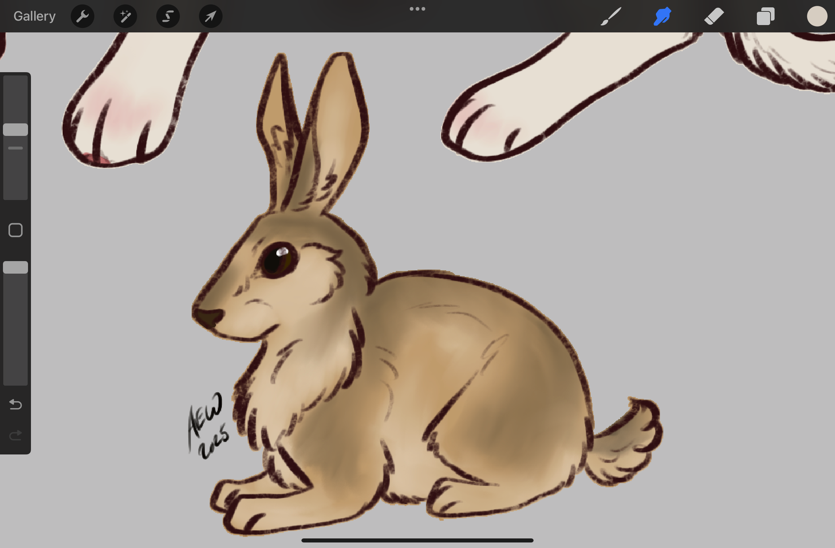
Task: Tap the AEW 2025 signature
Action: pyautogui.click(x=207, y=427)
